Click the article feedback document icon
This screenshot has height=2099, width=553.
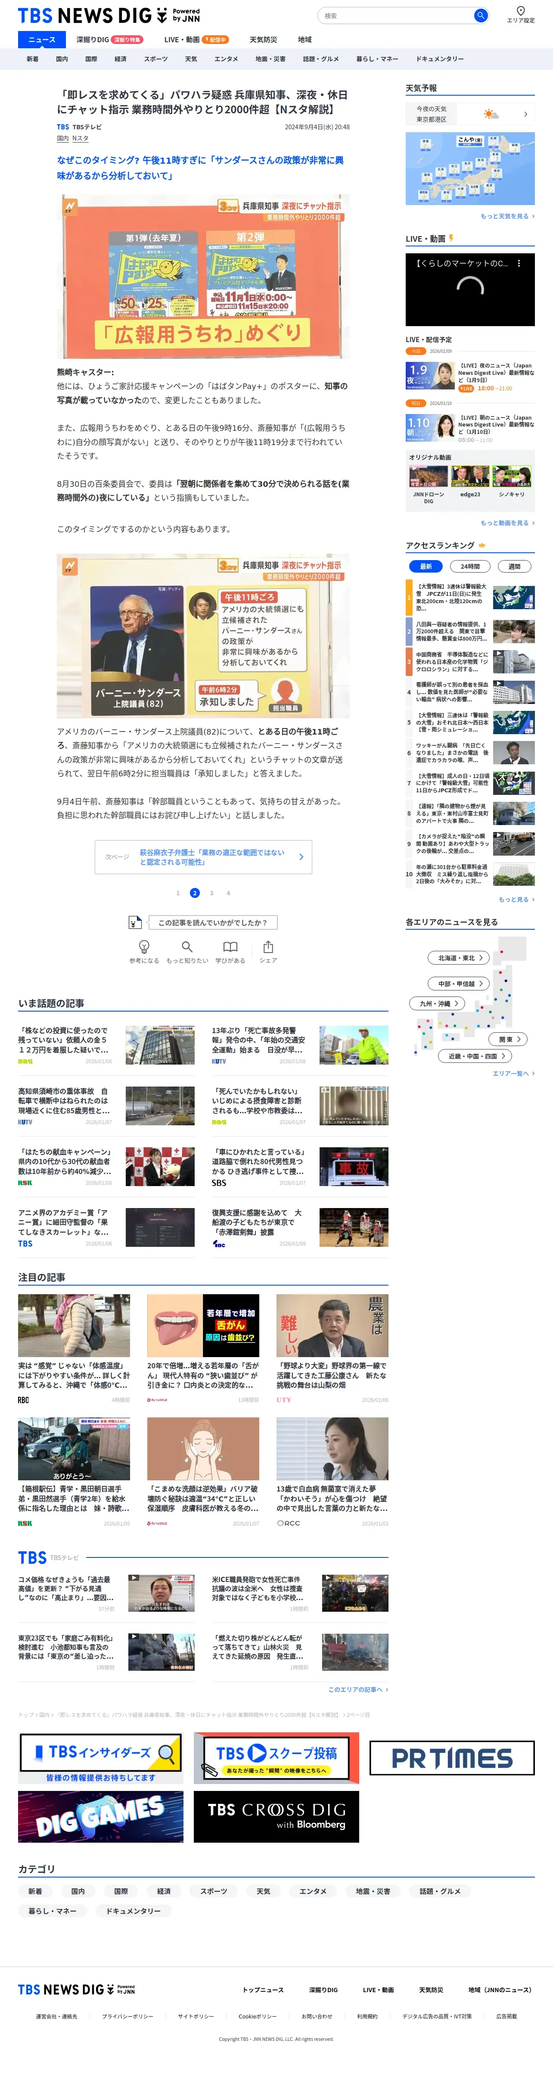pyautogui.click(x=134, y=922)
